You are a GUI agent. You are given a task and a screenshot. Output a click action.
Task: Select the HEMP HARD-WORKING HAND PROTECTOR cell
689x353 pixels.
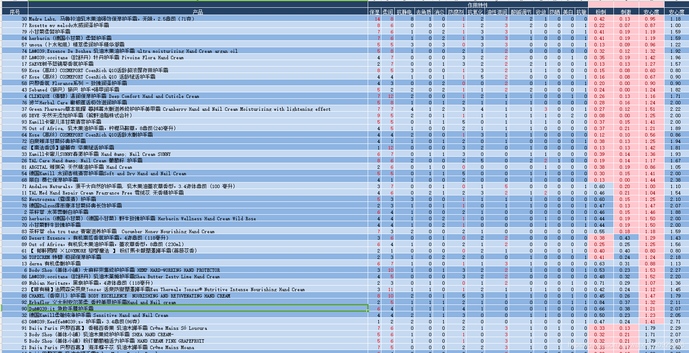click(198, 270)
